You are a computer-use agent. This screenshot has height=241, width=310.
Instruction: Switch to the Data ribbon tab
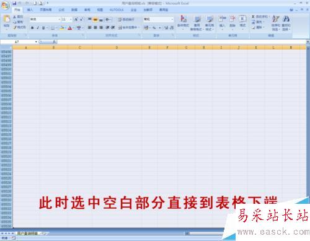74,10
